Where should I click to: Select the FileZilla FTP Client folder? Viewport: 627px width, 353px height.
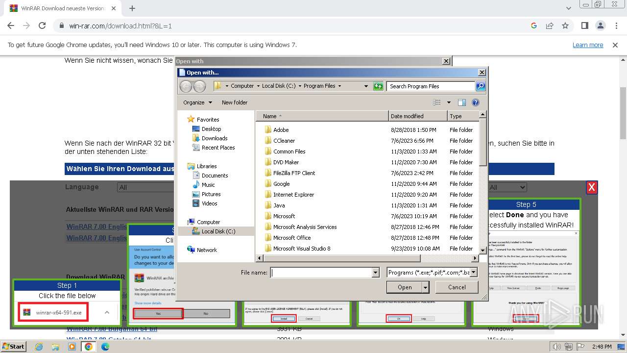(x=294, y=173)
